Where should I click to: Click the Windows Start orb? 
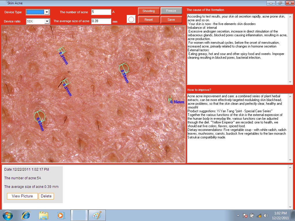(x=8, y=215)
